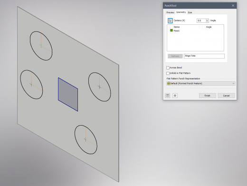Activate the Centers selection arrow icon
Image resolution: width=247 pixels, height=186 pixels.
point(170,20)
